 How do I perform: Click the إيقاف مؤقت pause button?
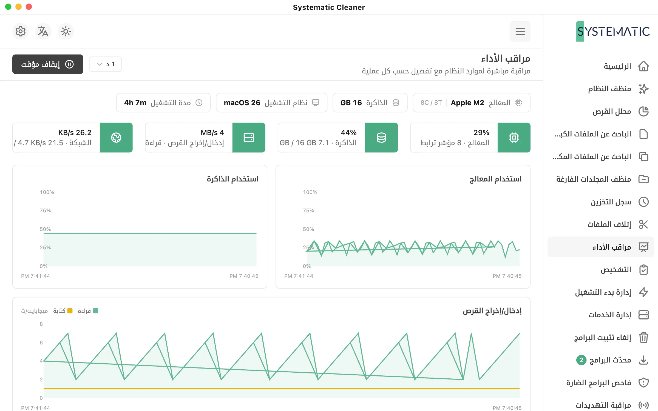tap(48, 64)
